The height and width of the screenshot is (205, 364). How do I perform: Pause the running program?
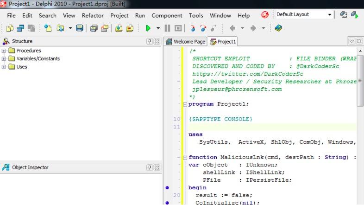(167, 28)
